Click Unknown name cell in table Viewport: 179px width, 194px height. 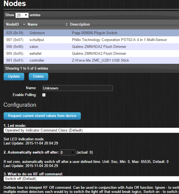(x=37, y=33)
